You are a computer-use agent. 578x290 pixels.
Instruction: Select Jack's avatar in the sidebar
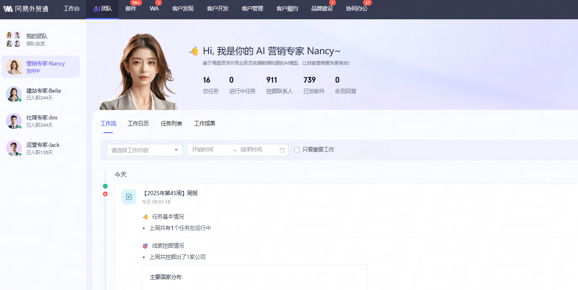13,148
